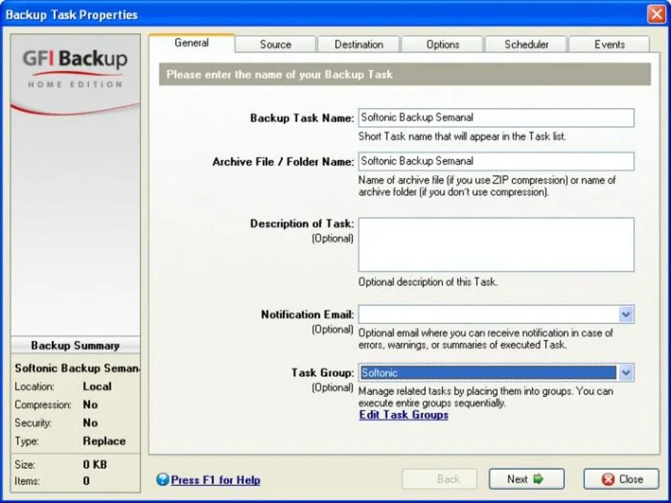Click the Compression value No
Screen dimensions: 671x503
tap(90, 404)
